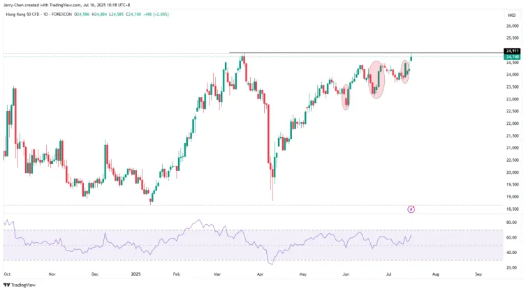Click the 18,500 level on price scale
526x291 pixels.
click(511, 209)
